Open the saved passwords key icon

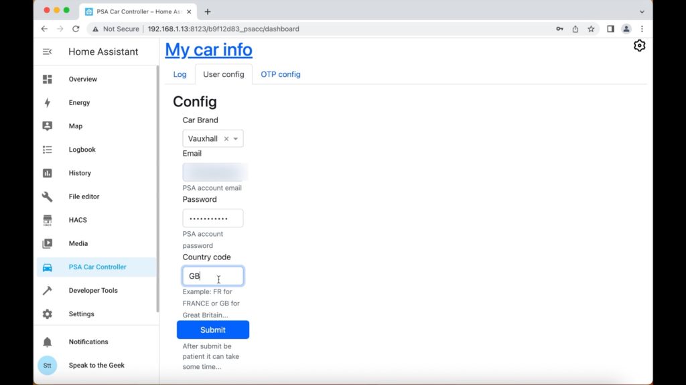click(x=559, y=29)
